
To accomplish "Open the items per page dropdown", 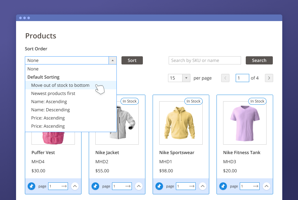I will (x=186, y=78).
